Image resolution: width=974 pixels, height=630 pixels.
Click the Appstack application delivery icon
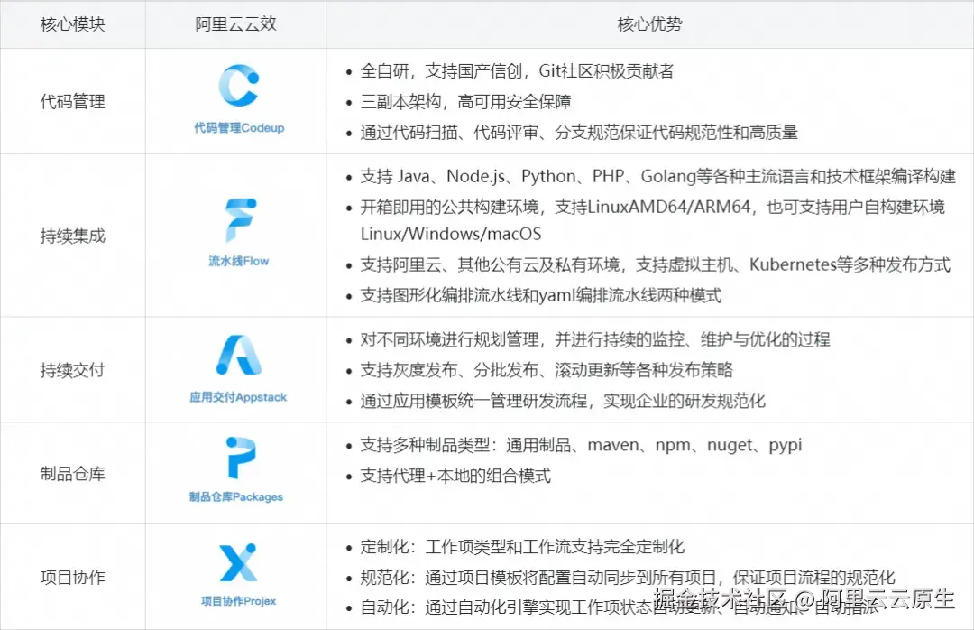pos(236,355)
